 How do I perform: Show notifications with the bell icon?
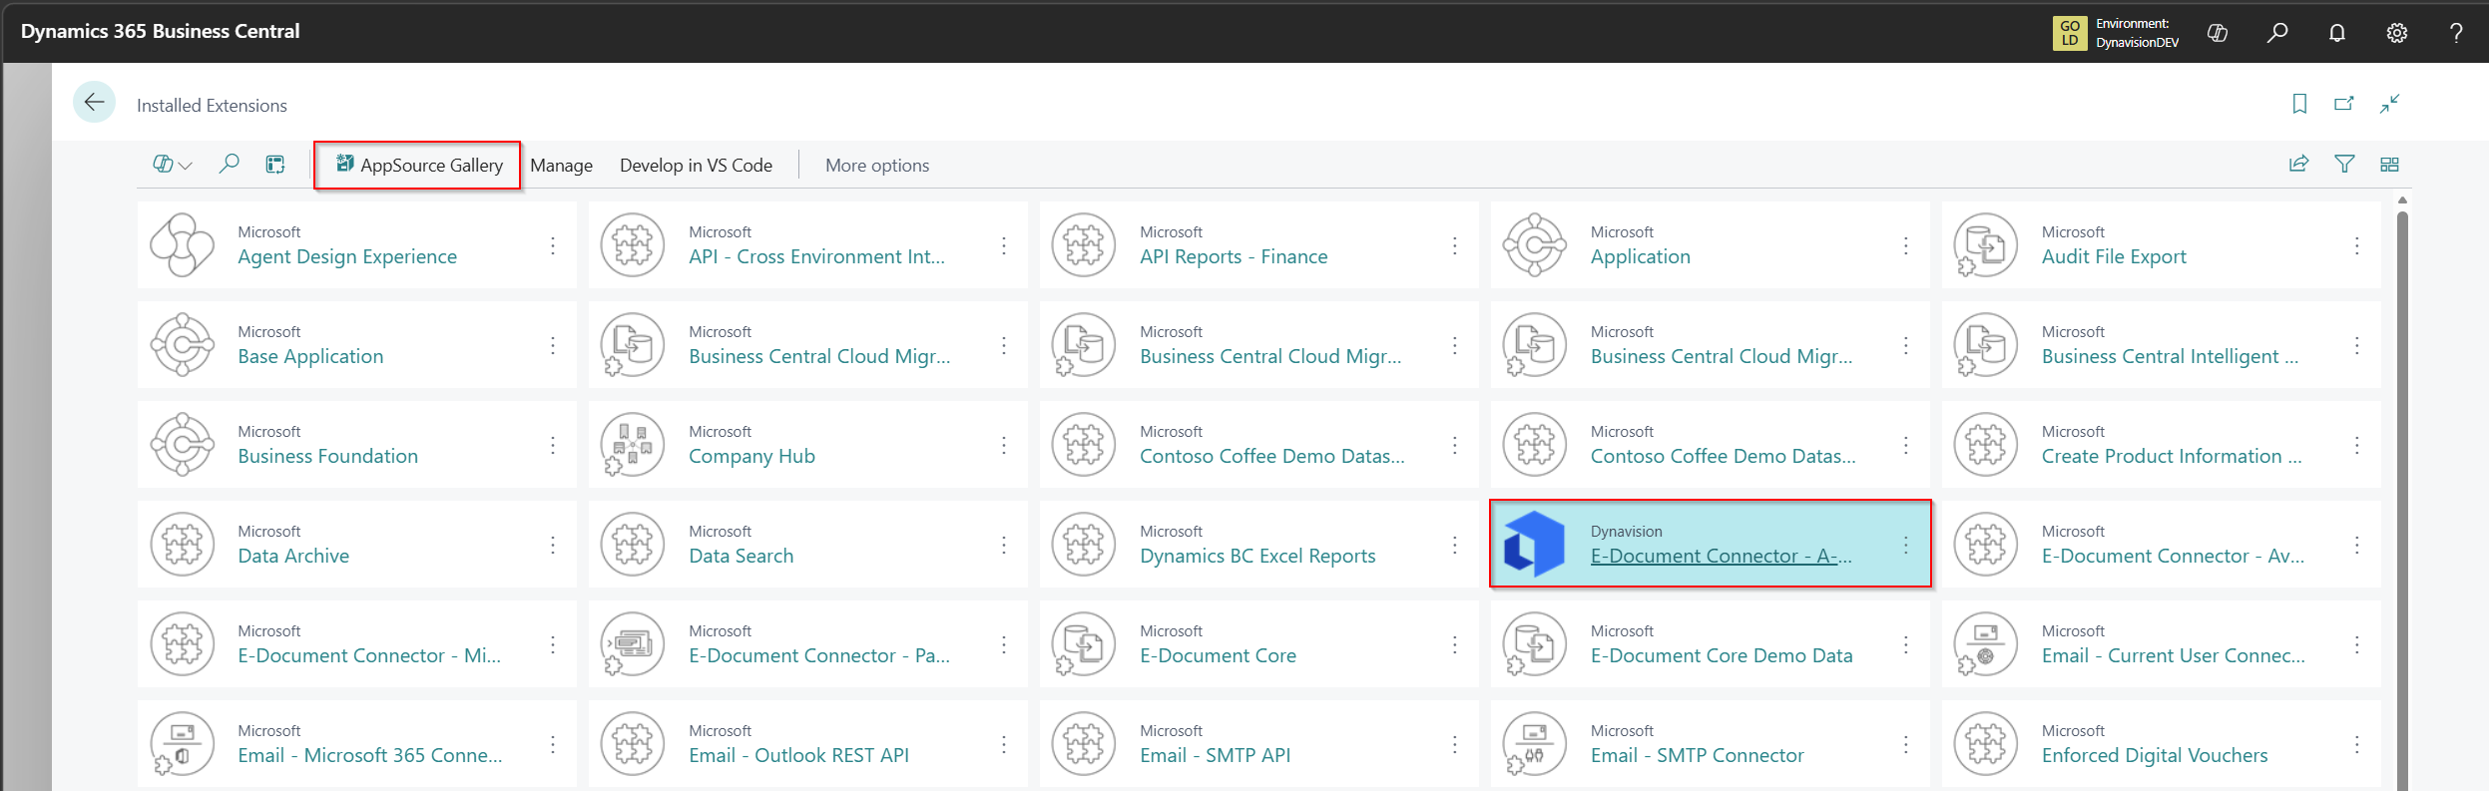2337,33
